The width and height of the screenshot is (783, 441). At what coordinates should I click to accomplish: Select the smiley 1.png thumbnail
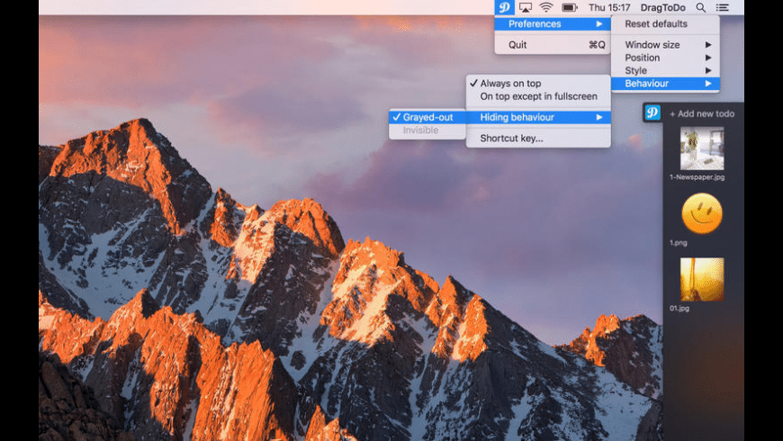coord(702,214)
